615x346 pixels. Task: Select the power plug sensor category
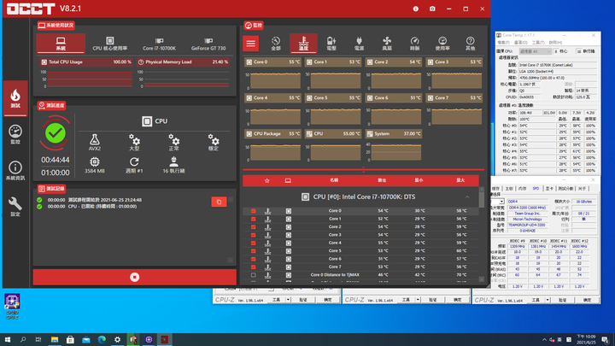click(x=359, y=44)
